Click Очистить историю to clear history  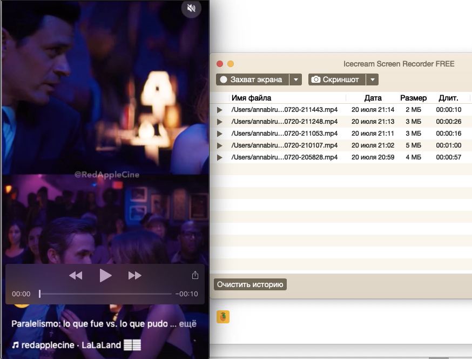point(250,284)
